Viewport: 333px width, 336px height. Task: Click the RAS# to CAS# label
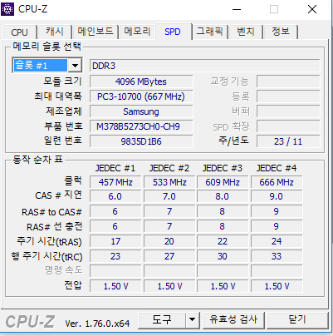[x=51, y=212]
